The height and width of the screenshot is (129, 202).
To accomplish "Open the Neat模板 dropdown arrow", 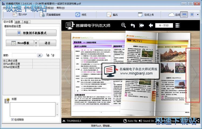I will click(x=36, y=43).
